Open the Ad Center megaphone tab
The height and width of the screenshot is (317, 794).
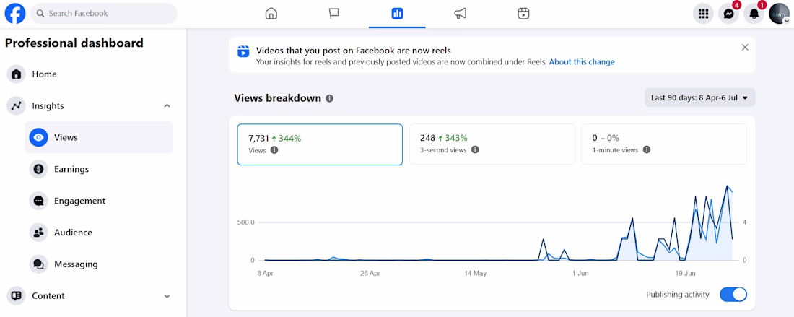tap(461, 14)
